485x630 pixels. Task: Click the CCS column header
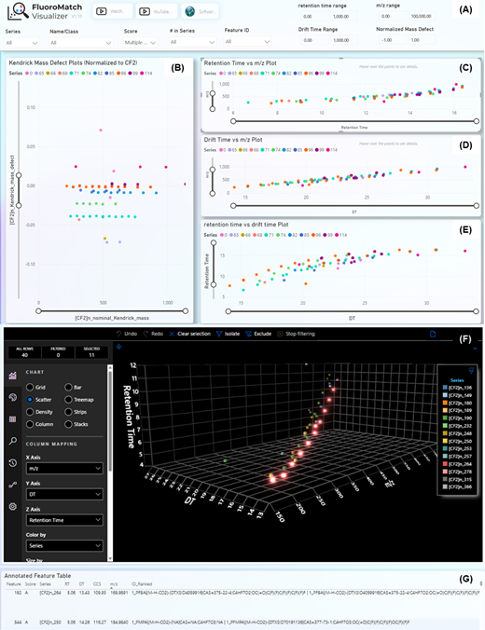(x=97, y=584)
